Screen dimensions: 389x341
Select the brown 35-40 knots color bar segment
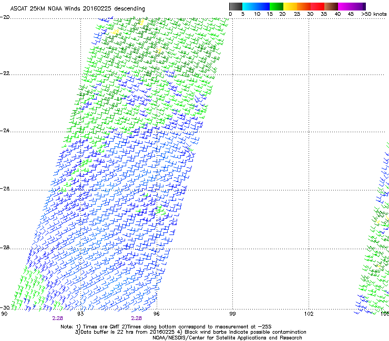(x=331, y=6)
